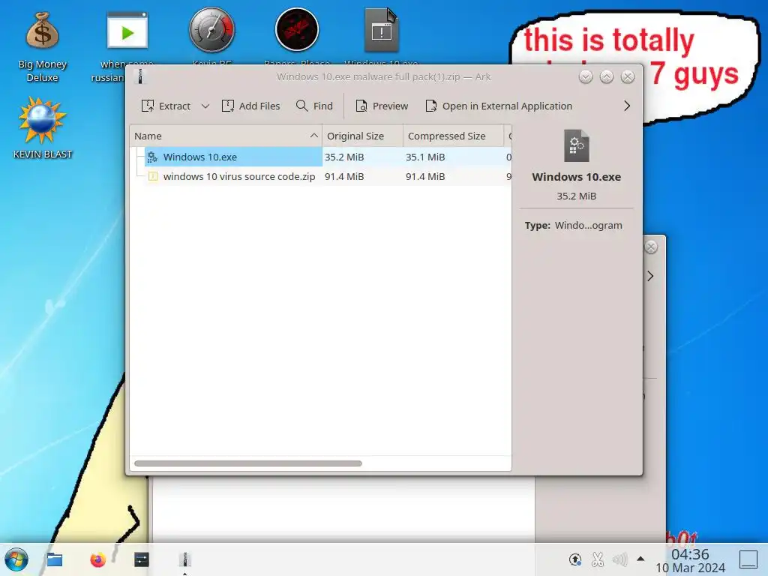The image size is (768, 576).
Task: Launch the file manager from the taskbar
Action: pyautogui.click(x=54, y=559)
